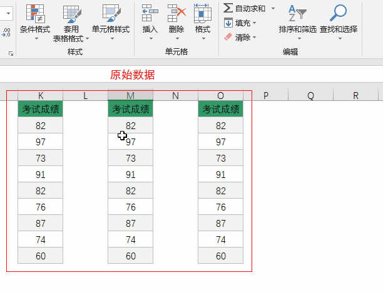Select cell with 60 in column O
The width and height of the screenshot is (383, 292).
click(220, 256)
